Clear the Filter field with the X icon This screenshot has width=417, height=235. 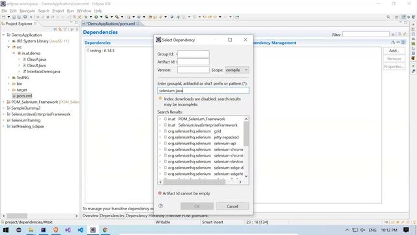393,35
